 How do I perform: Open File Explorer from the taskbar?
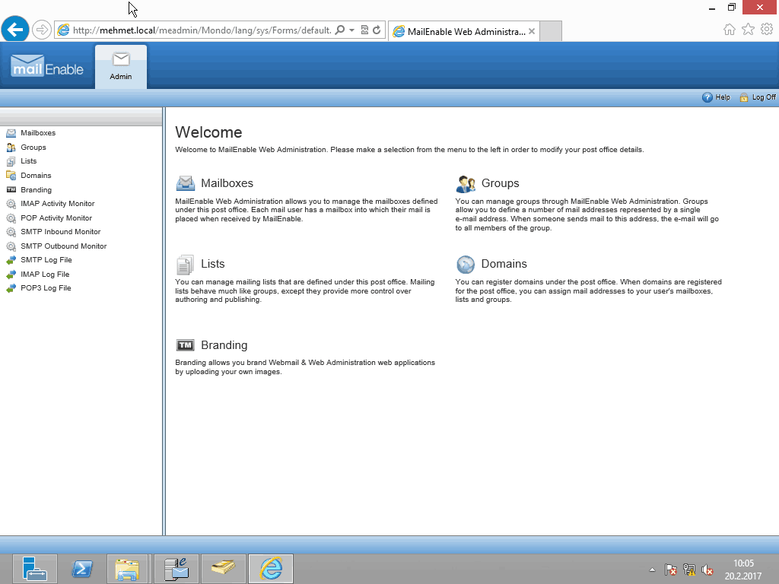point(127,569)
